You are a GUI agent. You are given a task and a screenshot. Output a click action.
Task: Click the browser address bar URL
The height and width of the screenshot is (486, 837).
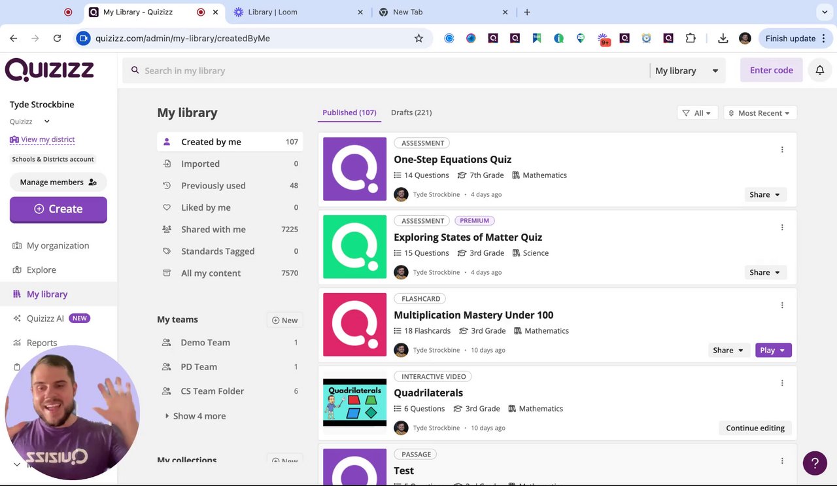tap(182, 39)
